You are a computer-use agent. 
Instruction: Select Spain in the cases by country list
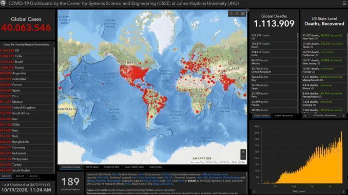[27, 91]
